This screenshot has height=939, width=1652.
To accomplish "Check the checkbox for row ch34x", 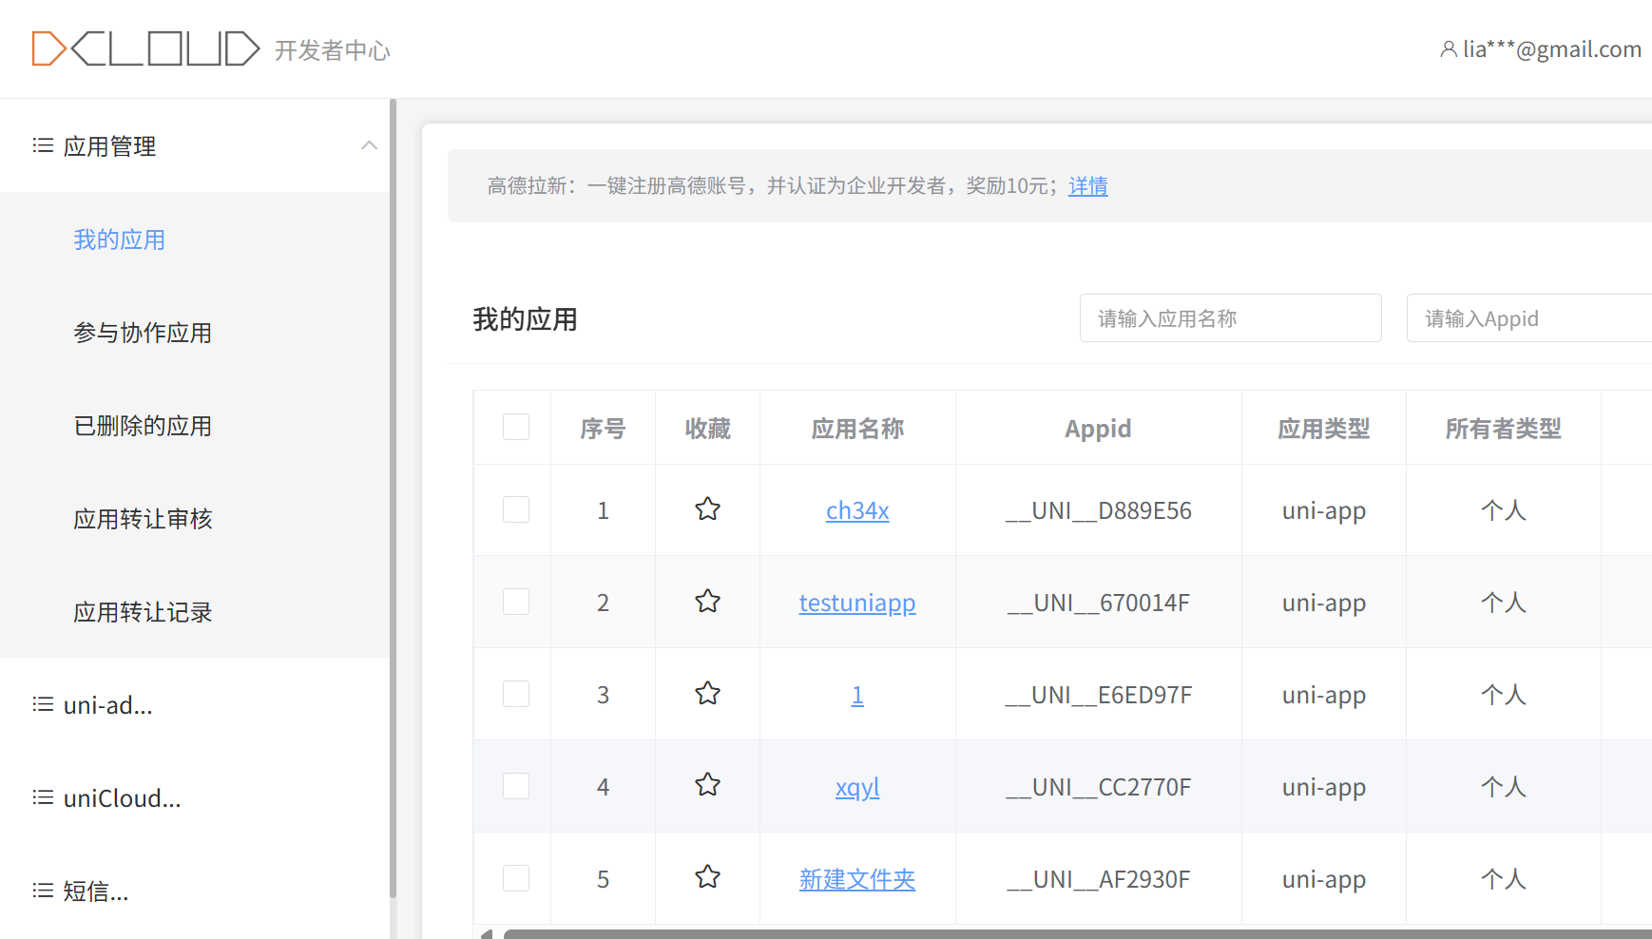I will [x=516, y=509].
